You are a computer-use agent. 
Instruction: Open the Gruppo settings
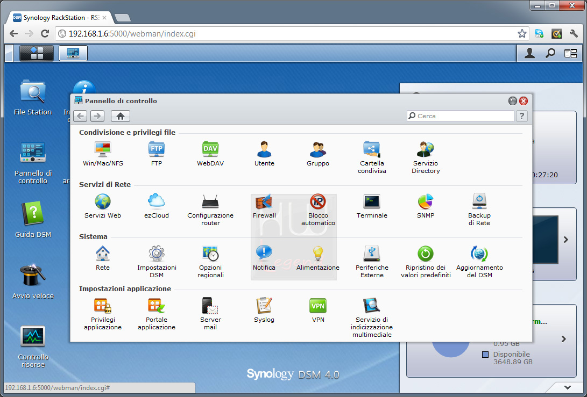[x=318, y=154]
